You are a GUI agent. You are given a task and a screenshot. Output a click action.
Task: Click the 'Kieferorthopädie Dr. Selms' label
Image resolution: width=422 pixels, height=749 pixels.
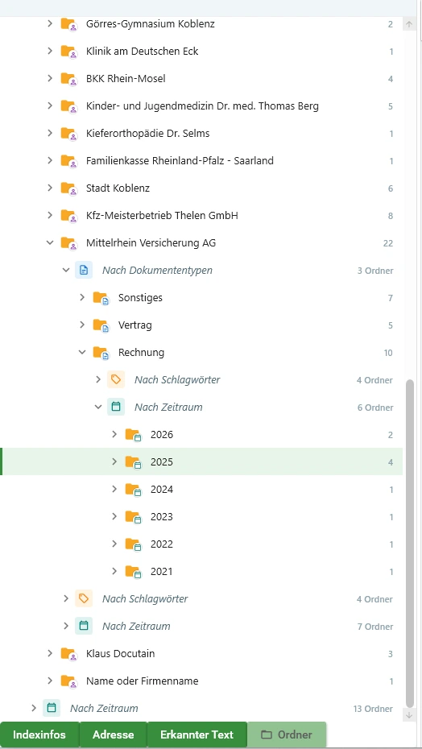[147, 133]
